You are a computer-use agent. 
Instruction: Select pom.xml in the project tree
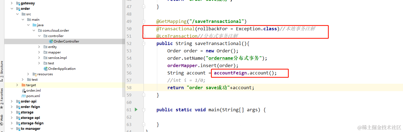point(33,96)
